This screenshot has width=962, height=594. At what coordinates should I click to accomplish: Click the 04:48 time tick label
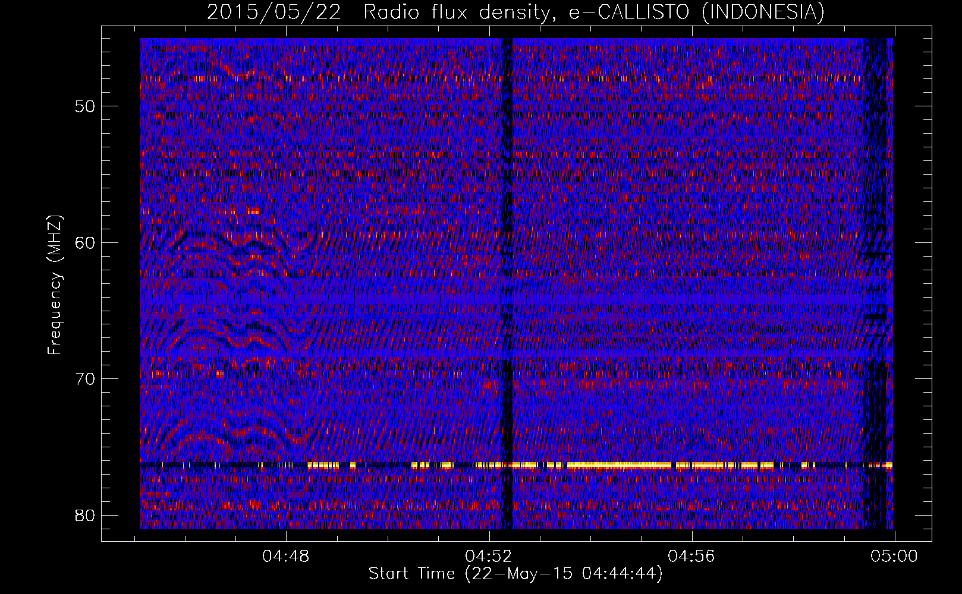(x=287, y=557)
